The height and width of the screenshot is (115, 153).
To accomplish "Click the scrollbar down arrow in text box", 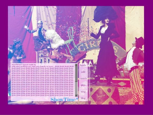I will (x=76, y=95).
